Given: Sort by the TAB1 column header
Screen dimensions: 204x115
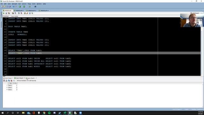Looking at the screenshot, I should [x=10, y=83].
